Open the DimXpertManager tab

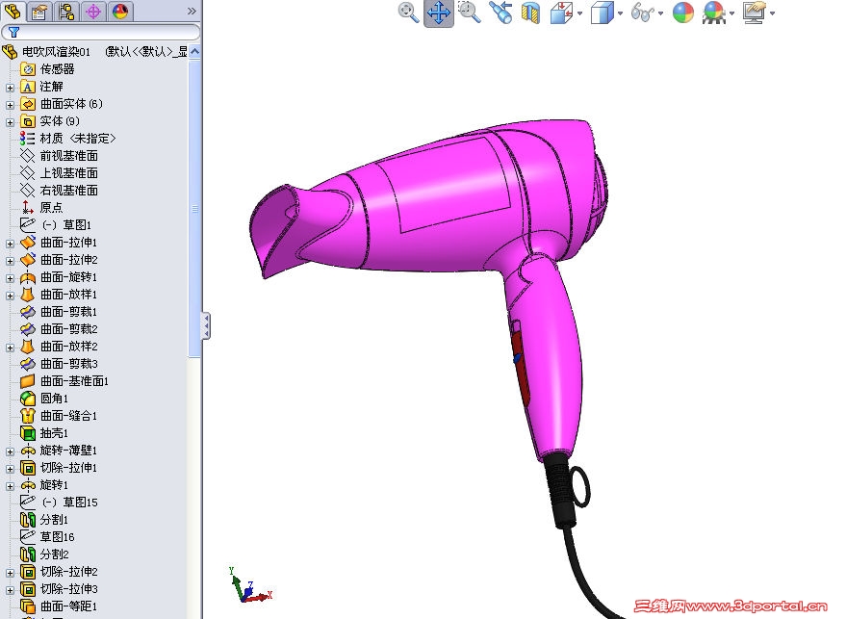92,12
